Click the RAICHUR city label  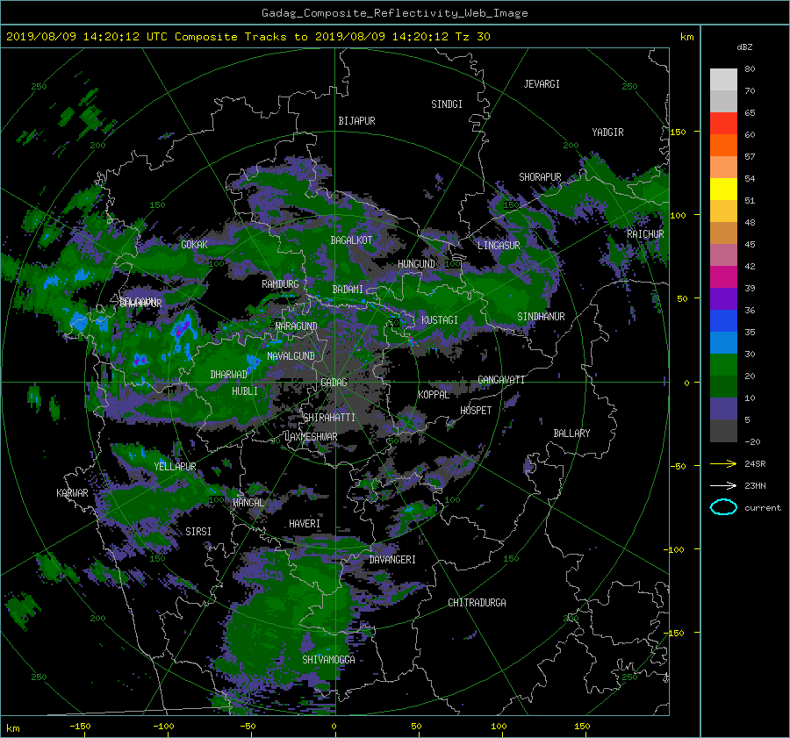click(x=645, y=234)
